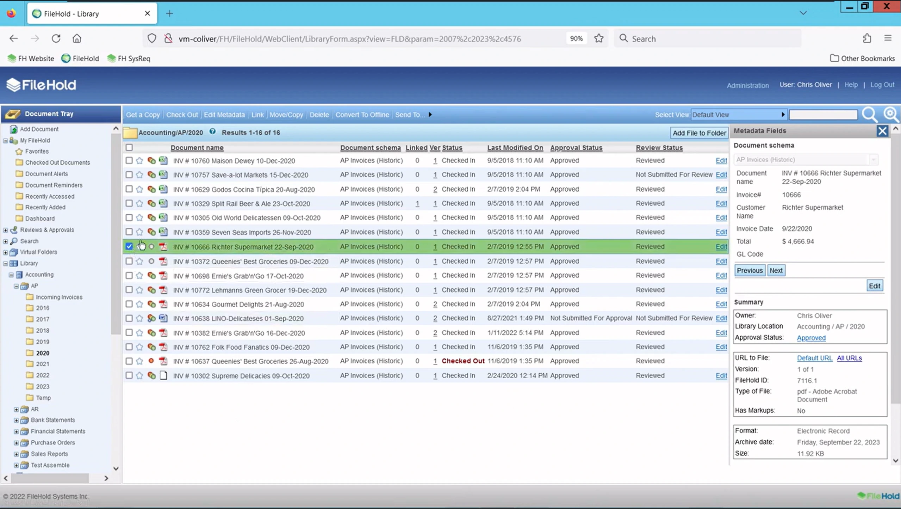Click the search magnifier icon

coord(870,115)
